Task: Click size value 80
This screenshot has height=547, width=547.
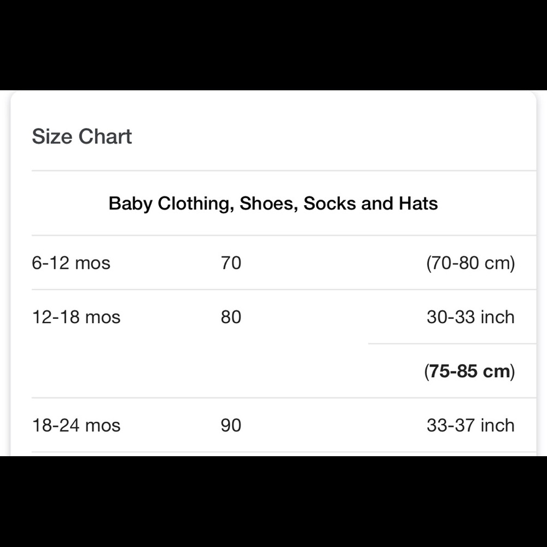Action: (231, 317)
